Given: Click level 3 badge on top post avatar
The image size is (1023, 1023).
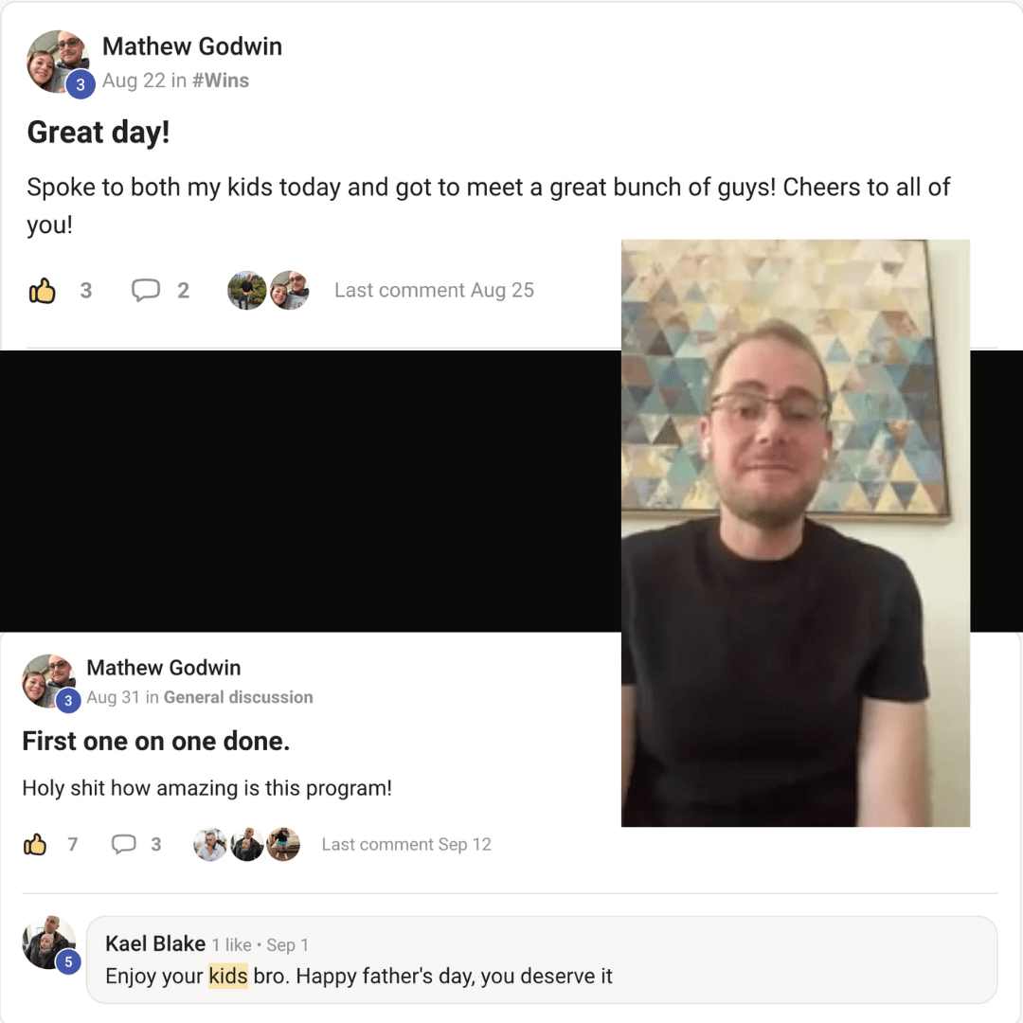Looking at the screenshot, I should [x=81, y=84].
